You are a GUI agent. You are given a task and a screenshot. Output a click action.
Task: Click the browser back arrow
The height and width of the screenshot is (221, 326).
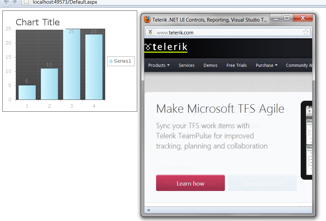pos(6,2)
